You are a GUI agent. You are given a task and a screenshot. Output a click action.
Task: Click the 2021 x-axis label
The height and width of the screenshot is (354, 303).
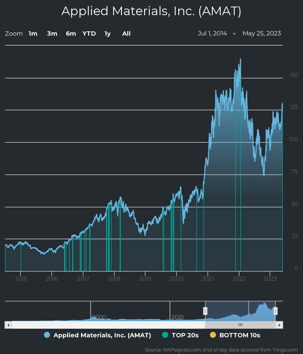tap(208, 279)
